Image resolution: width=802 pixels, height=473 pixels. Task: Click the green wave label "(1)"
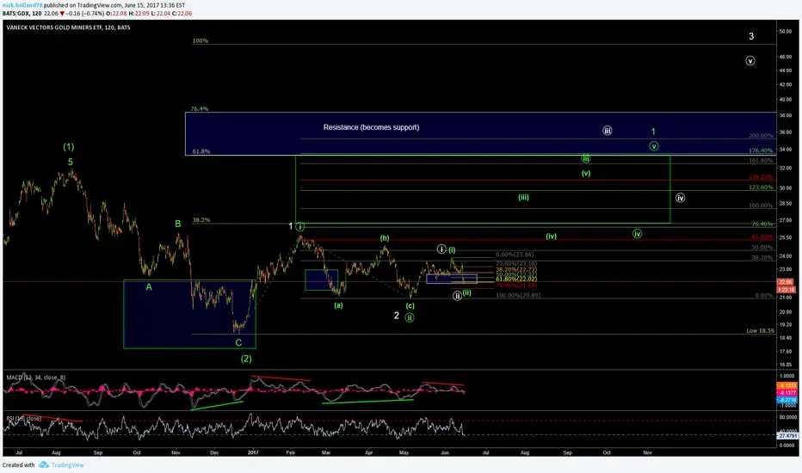click(x=69, y=147)
